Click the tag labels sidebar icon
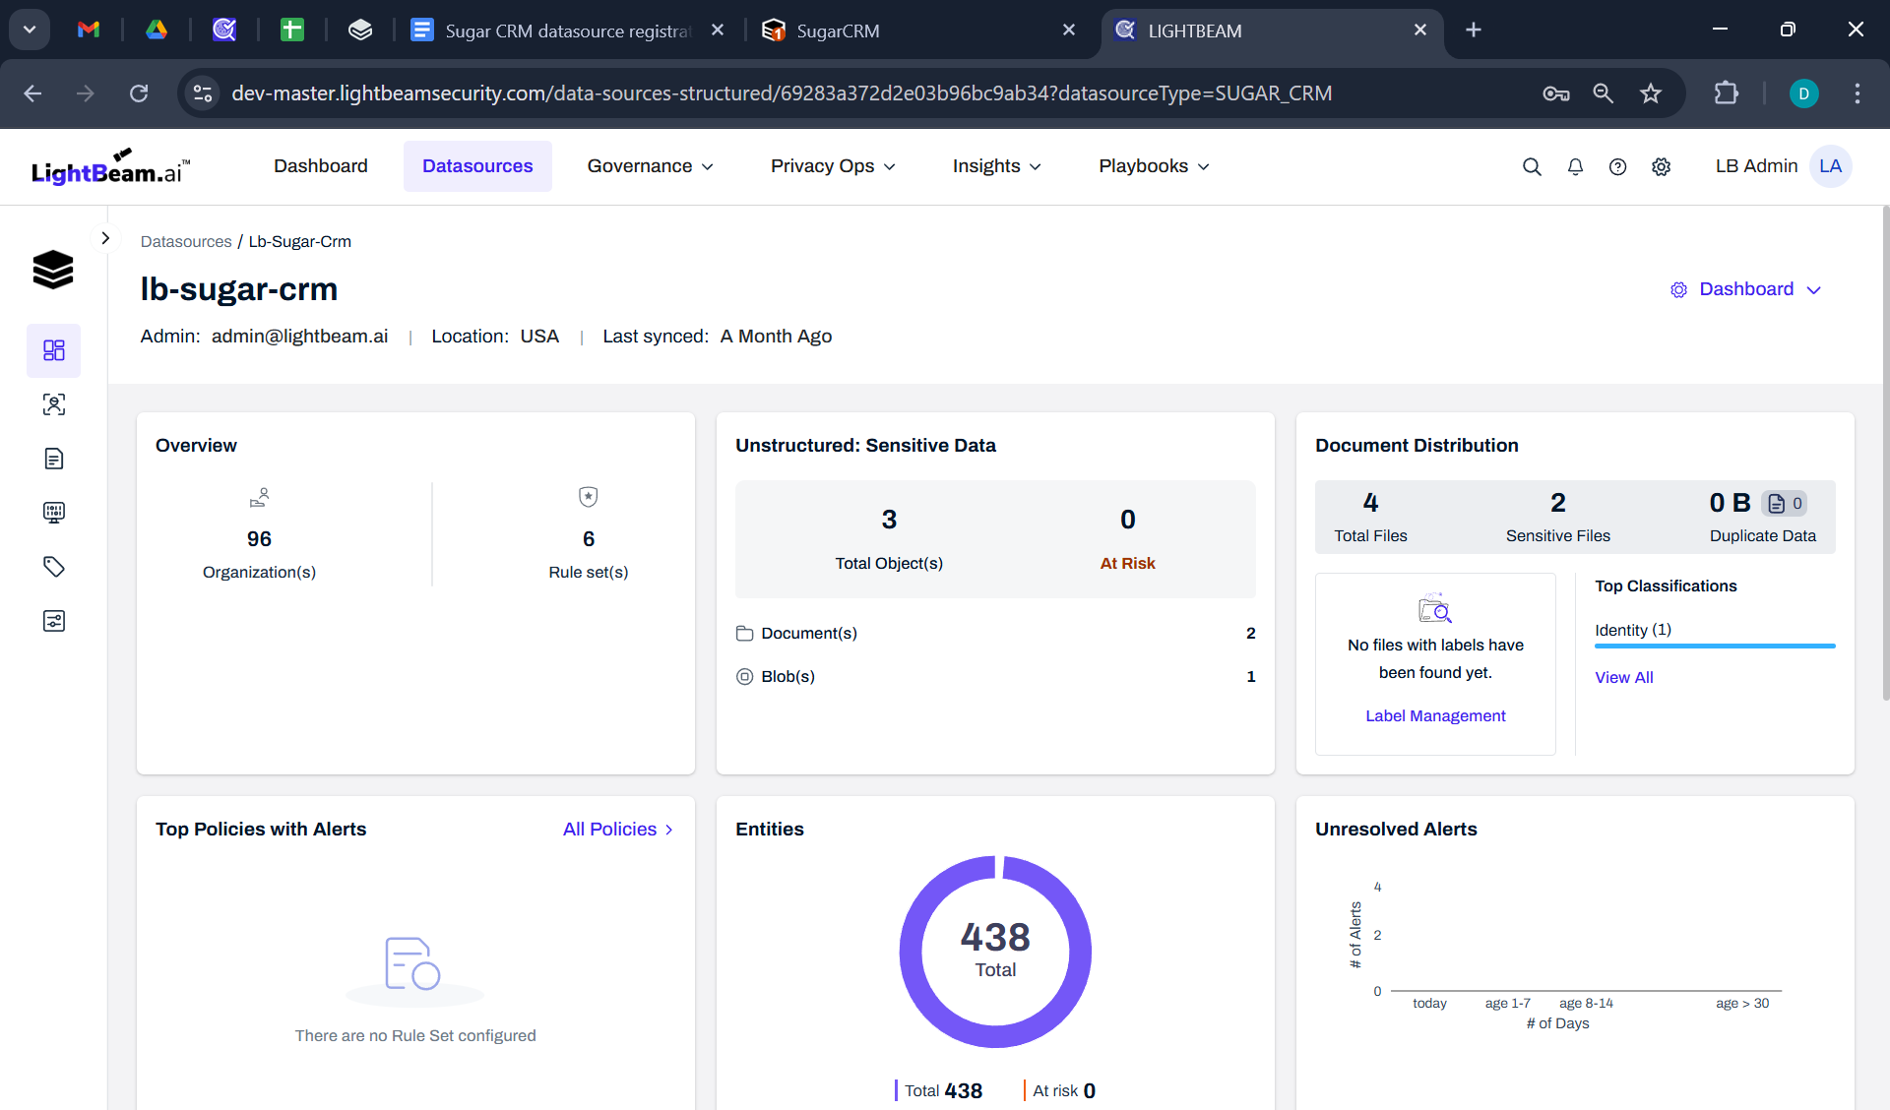Viewport: 1890px width, 1110px height. coord(54,566)
